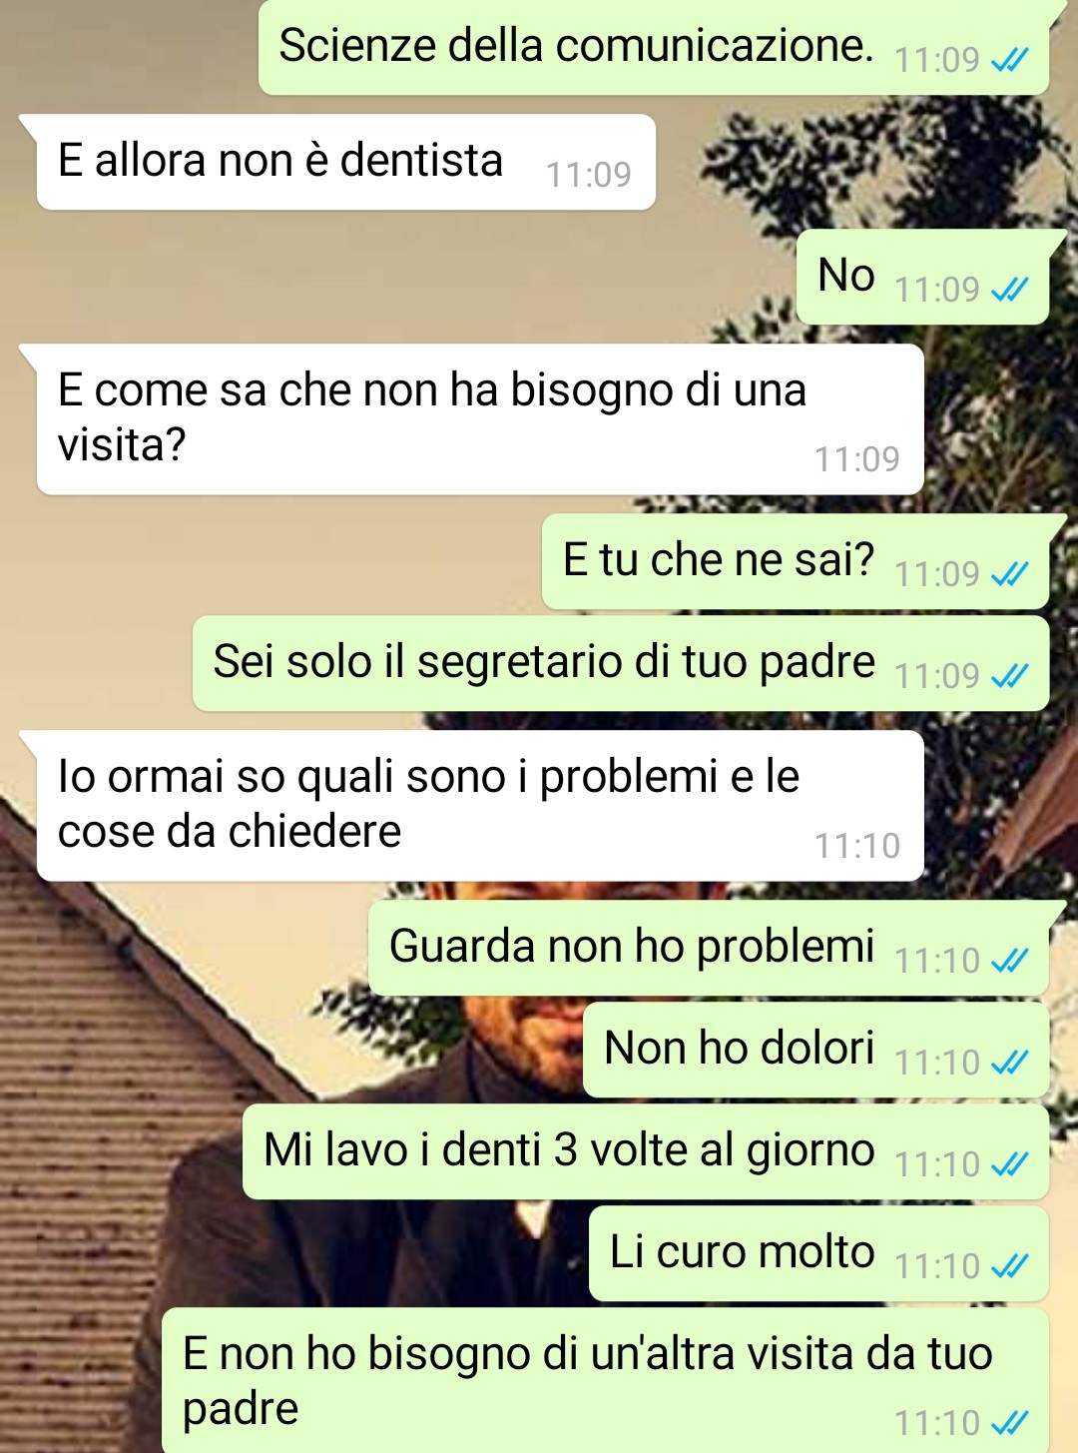Viewport: 1078px width, 1453px height.
Task: Tap the double ticks next to 'Guarda non ho problemi'
Action: [1009, 962]
